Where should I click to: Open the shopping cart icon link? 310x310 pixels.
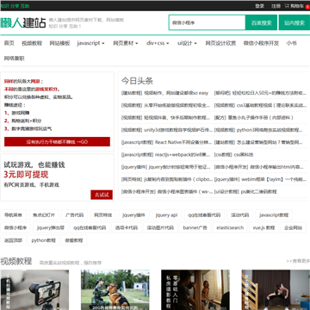(297, 6)
